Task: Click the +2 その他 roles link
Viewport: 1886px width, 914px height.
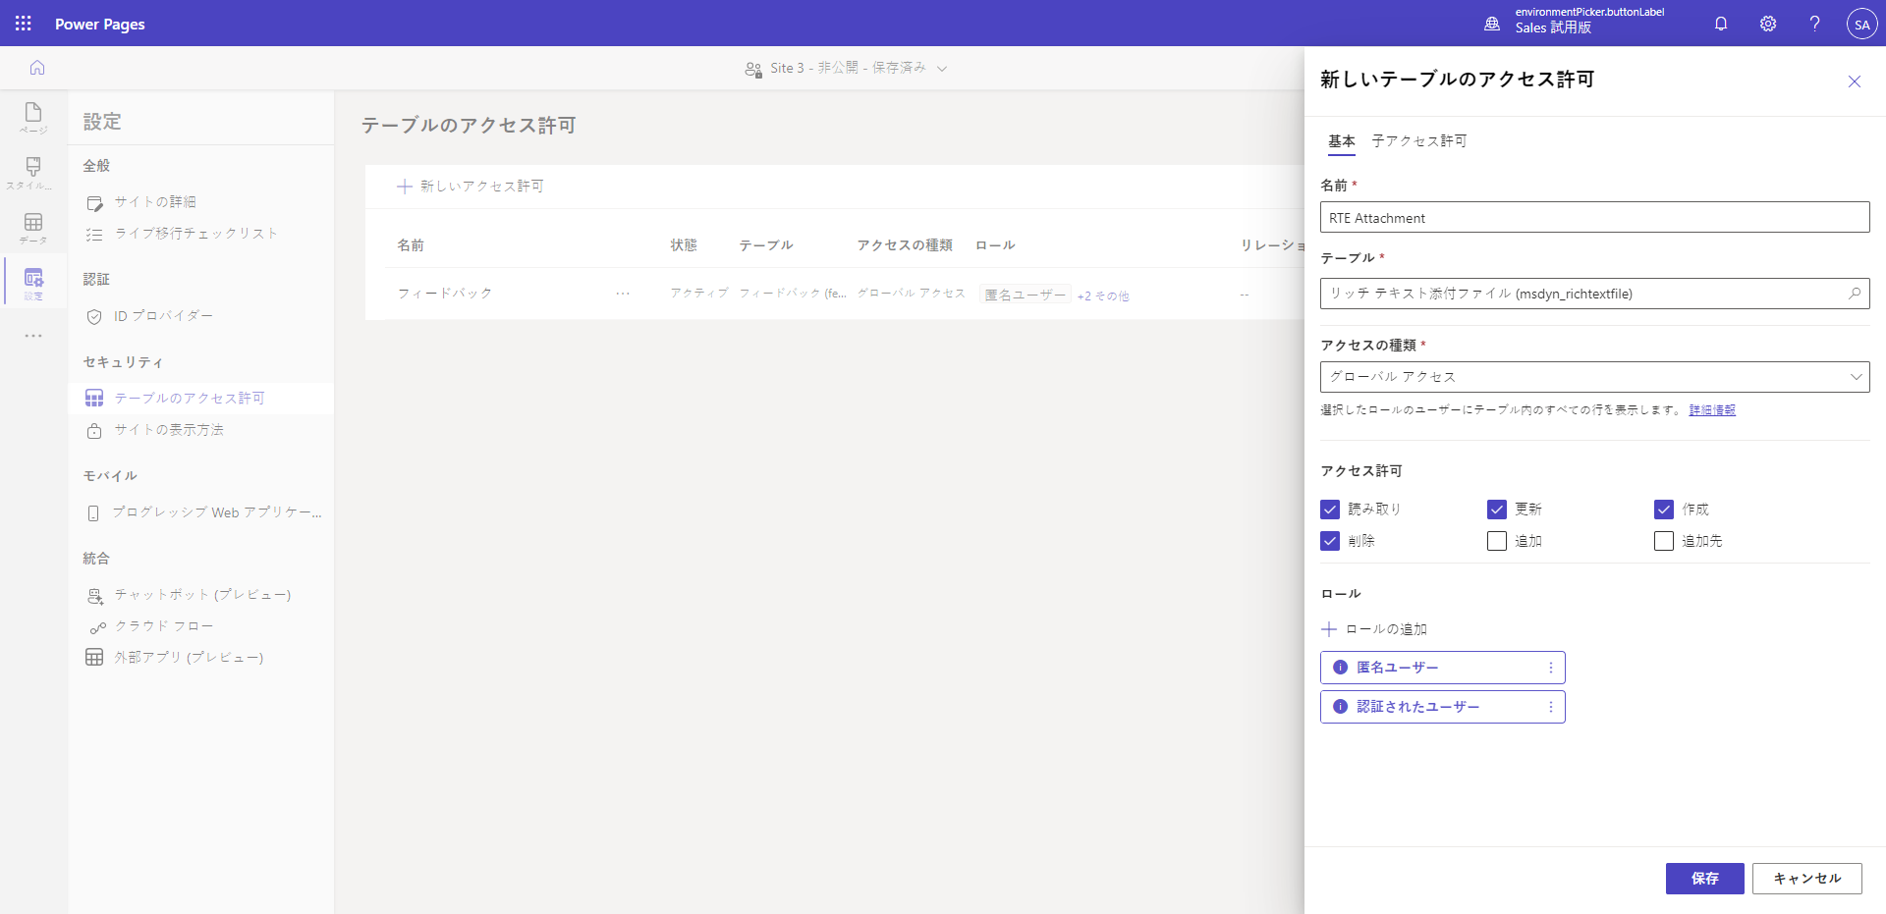Action: 1103,296
